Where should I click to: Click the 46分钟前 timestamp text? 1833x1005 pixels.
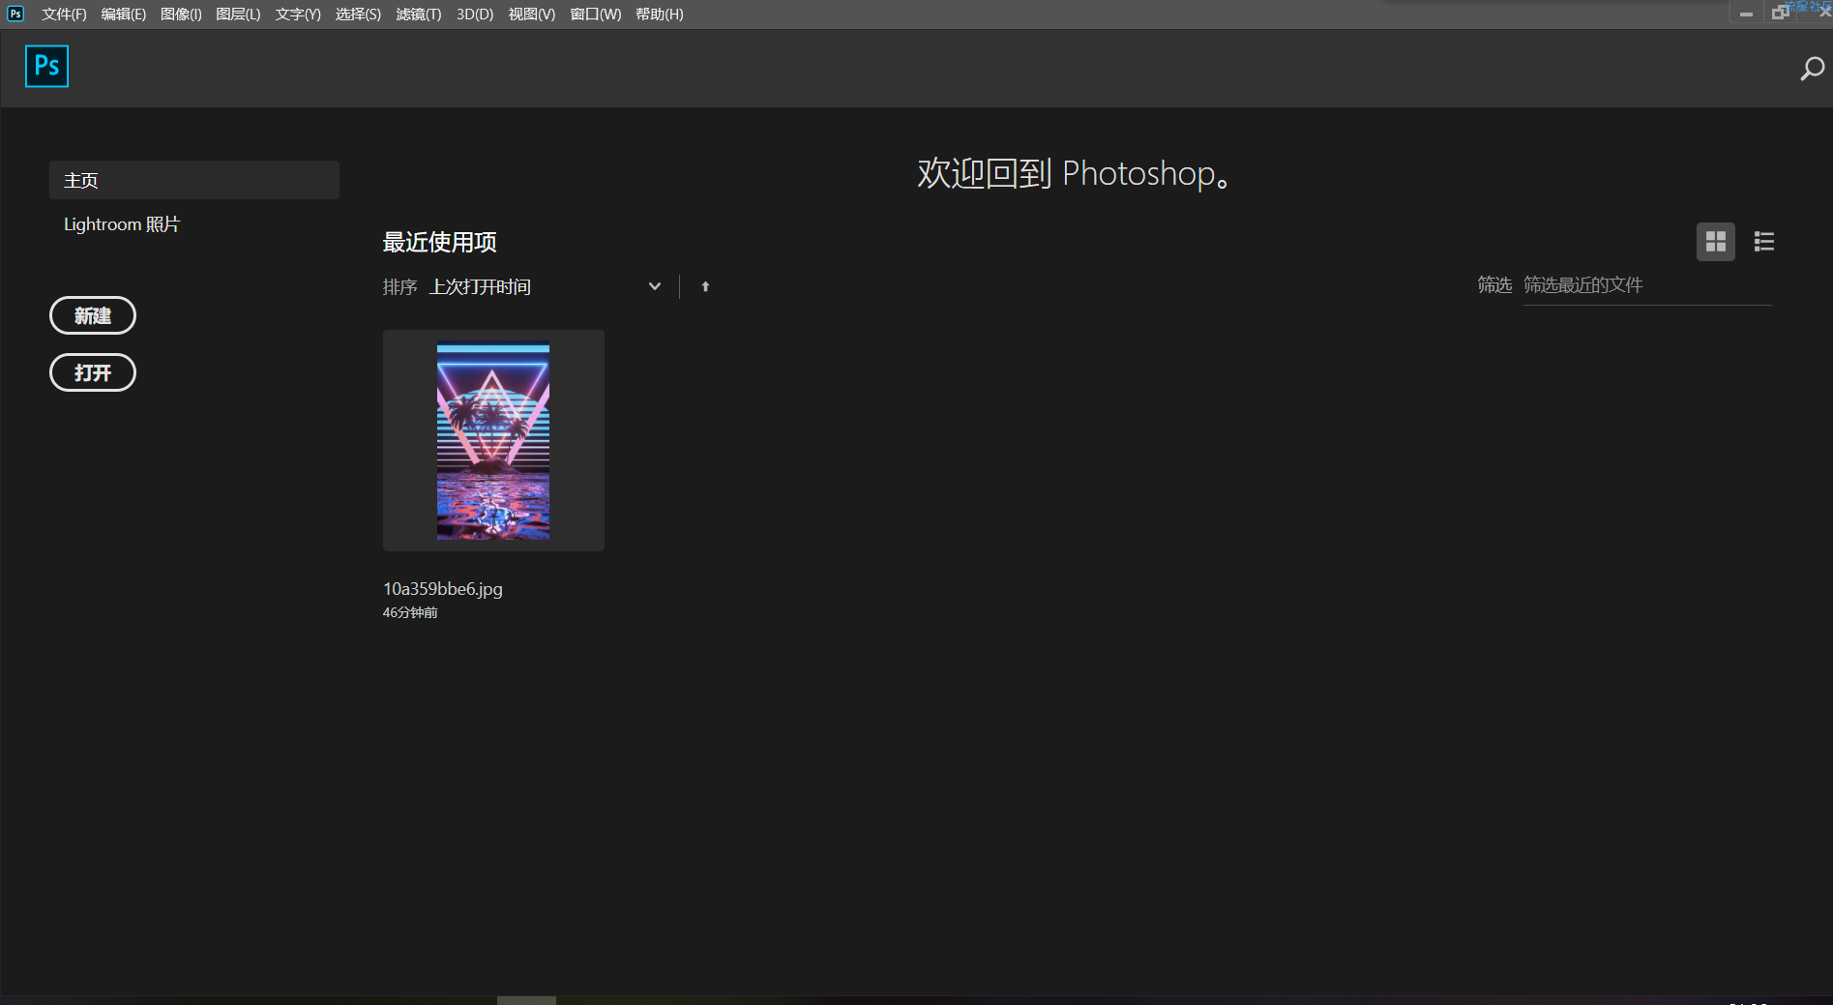pyautogui.click(x=410, y=612)
